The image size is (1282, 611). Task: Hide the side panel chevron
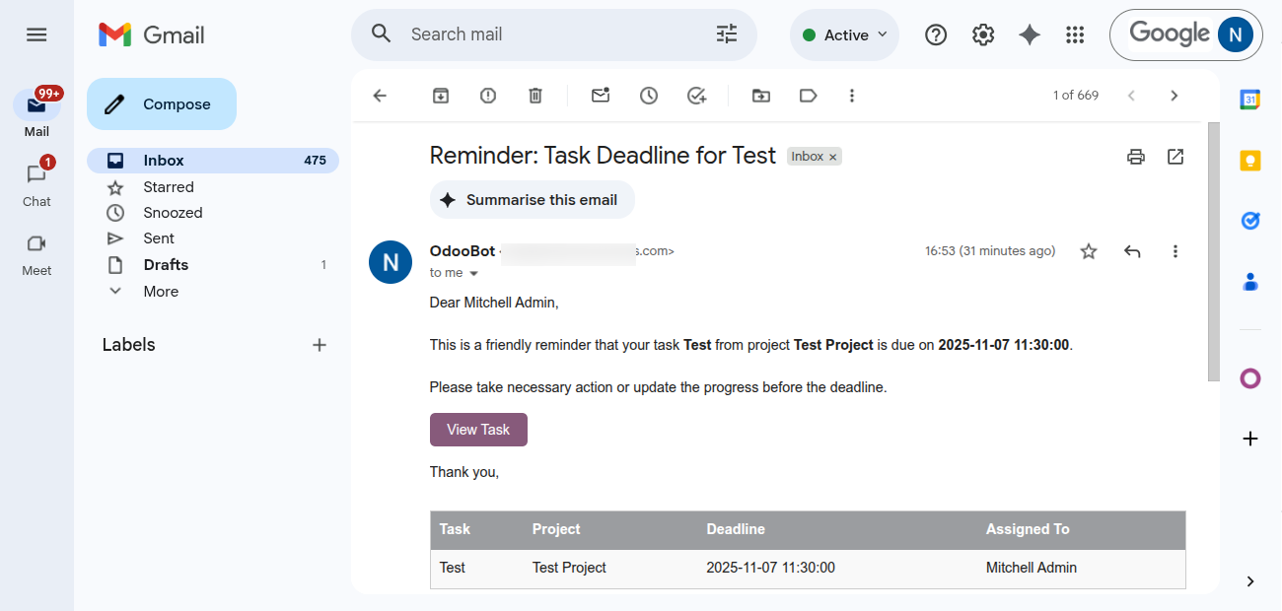click(x=1250, y=581)
